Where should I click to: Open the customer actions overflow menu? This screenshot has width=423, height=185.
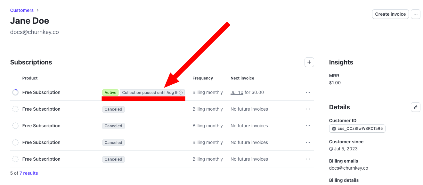[415, 14]
